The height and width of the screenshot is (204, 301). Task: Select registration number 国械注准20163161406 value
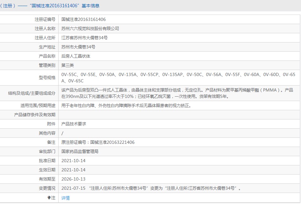(x=84, y=19)
